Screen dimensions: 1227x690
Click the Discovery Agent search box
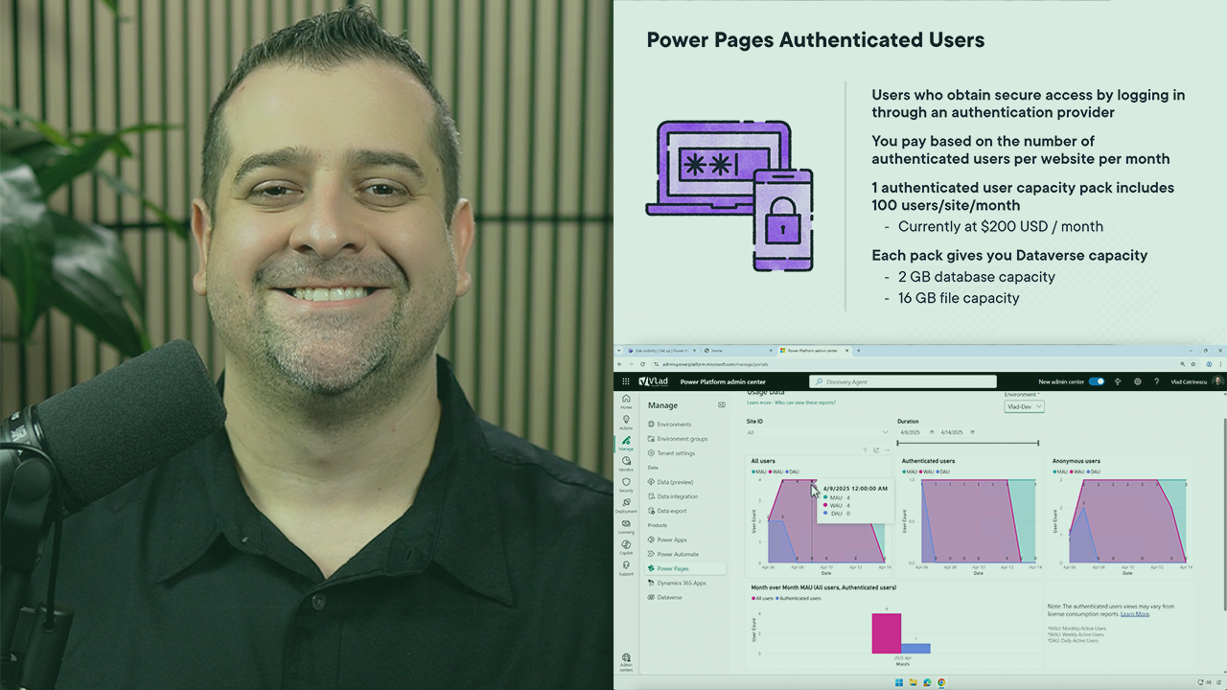pos(901,380)
